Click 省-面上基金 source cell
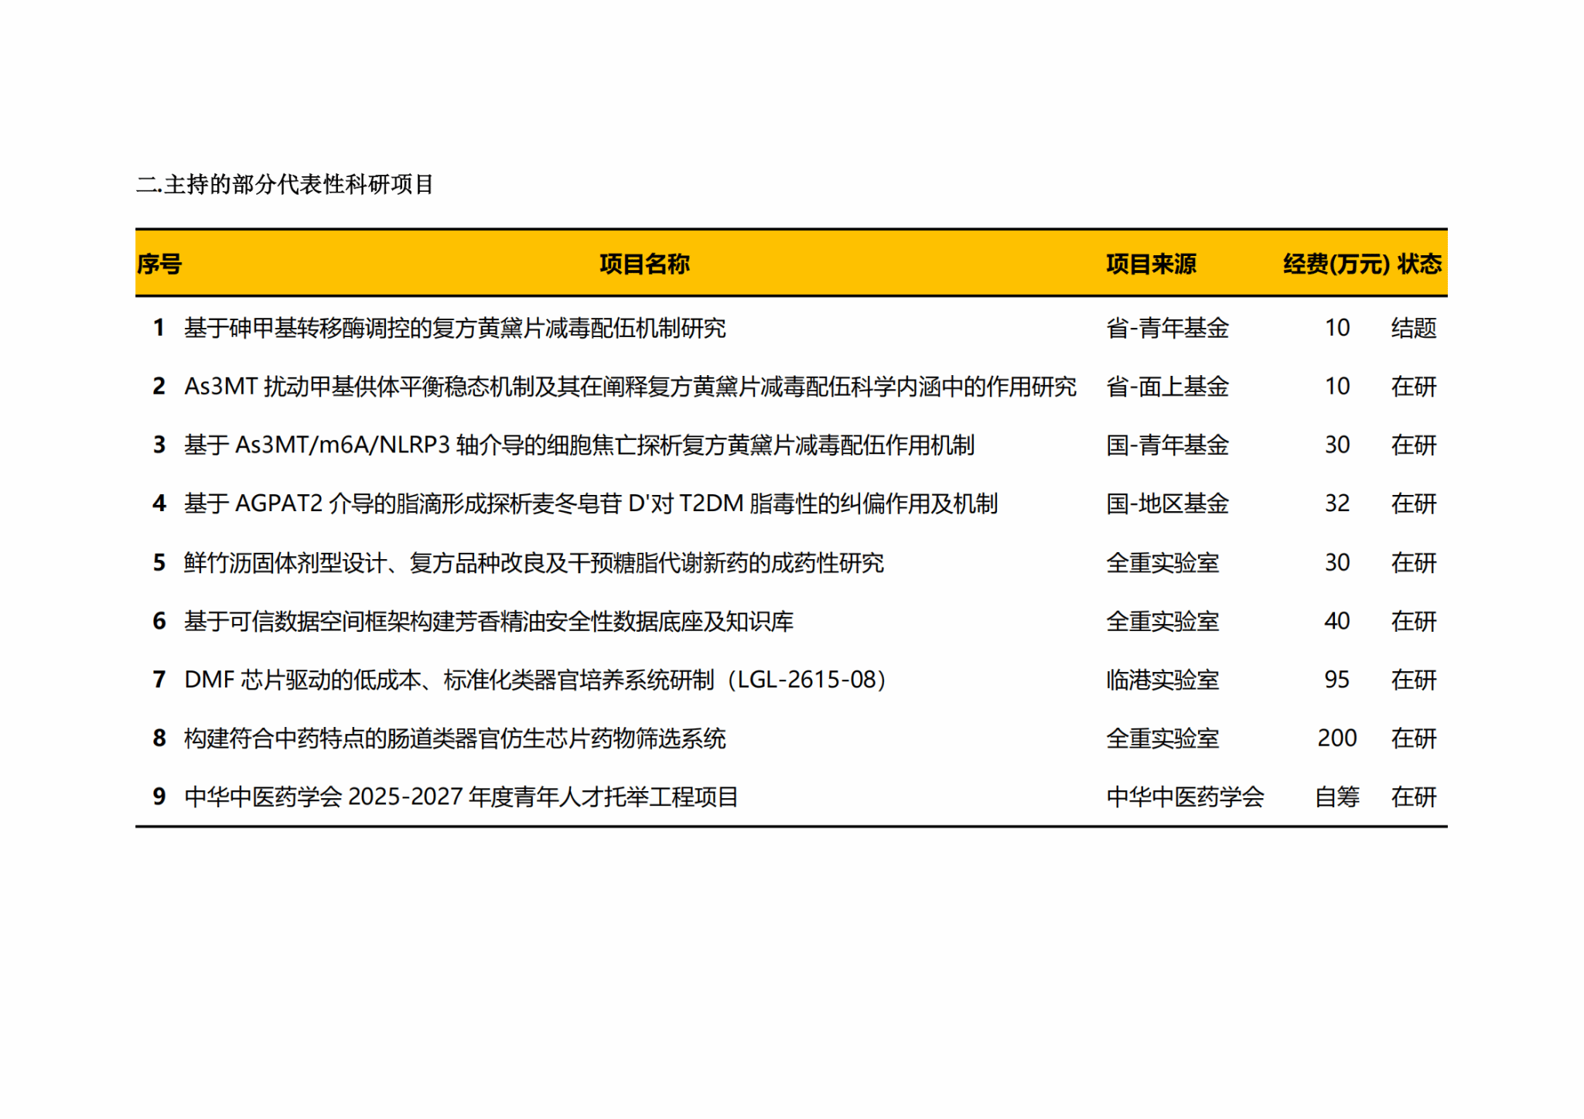 point(1167,387)
